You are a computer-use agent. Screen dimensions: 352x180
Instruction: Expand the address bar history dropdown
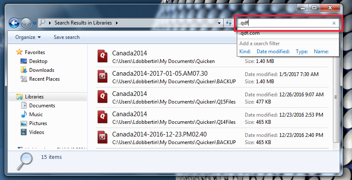tap(219, 23)
